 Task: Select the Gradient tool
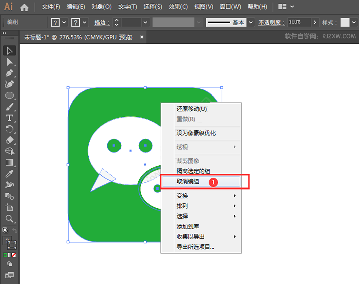click(9, 162)
